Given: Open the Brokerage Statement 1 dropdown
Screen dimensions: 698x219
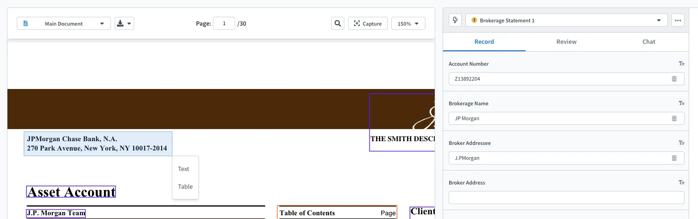Looking at the screenshot, I should pos(566,20).
